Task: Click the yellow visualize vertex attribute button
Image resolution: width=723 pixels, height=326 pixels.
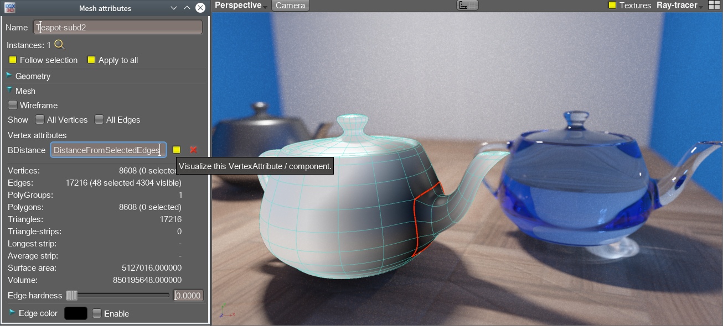Action: 177,150
